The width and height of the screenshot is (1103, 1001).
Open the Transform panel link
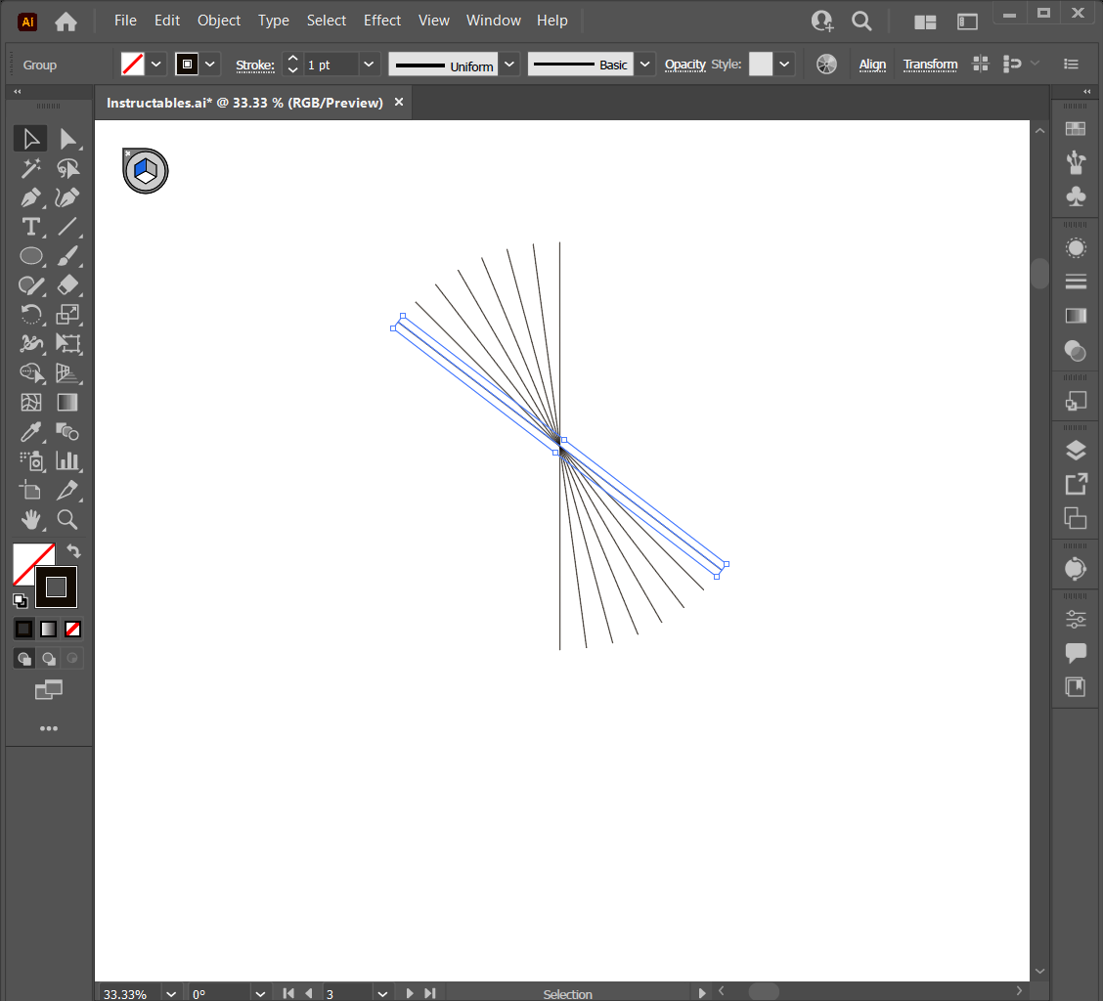930,65
